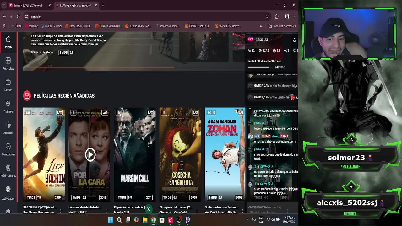Close the TikFinity tab
The image size is (402, 226).
click(49, 5)
